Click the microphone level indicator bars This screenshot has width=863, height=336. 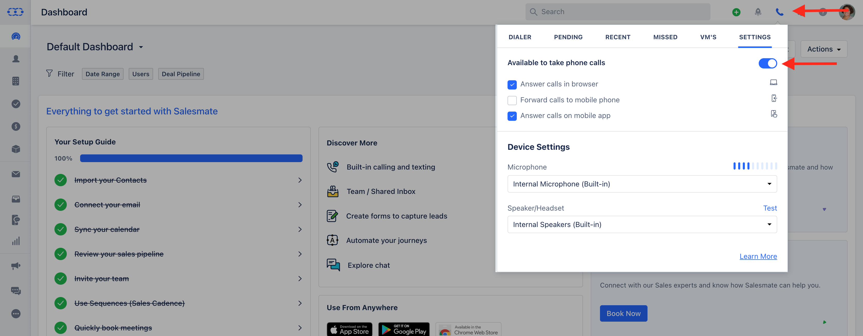755,166
